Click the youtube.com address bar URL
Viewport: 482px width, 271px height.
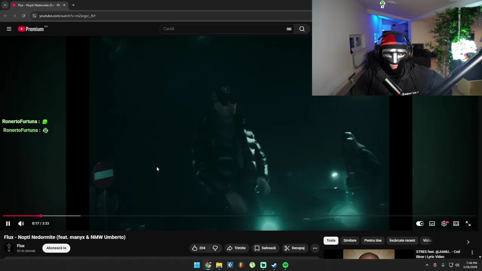(x=67, y=16)
